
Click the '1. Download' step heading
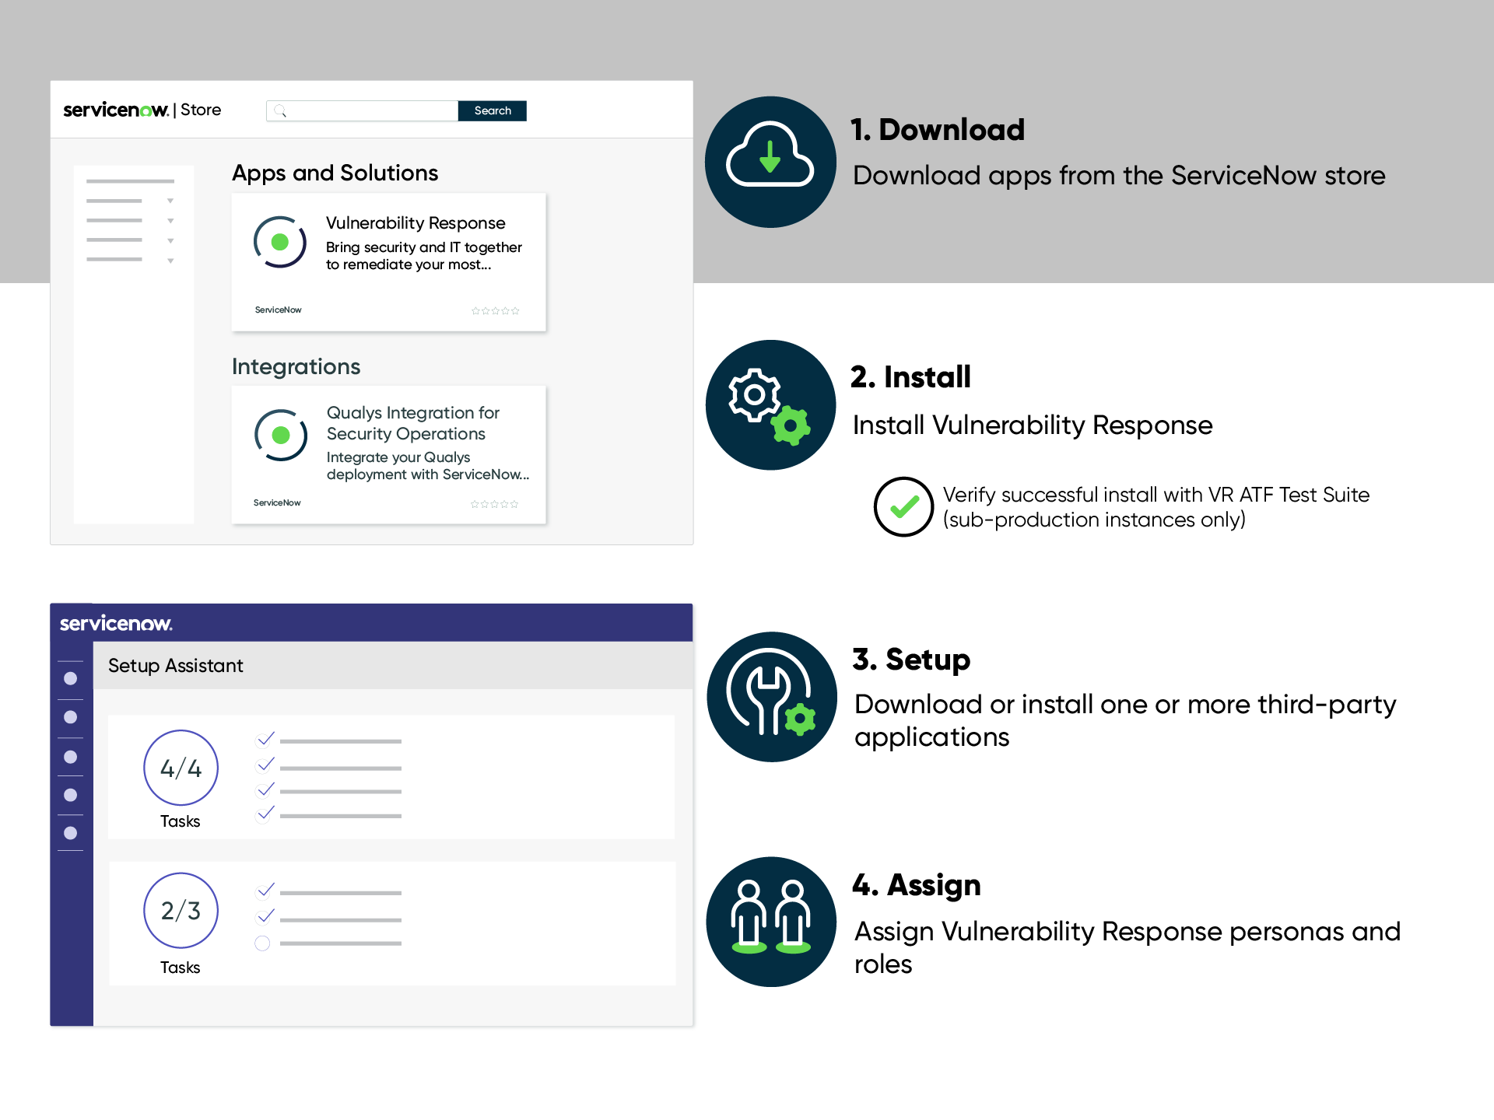[938, 130]
